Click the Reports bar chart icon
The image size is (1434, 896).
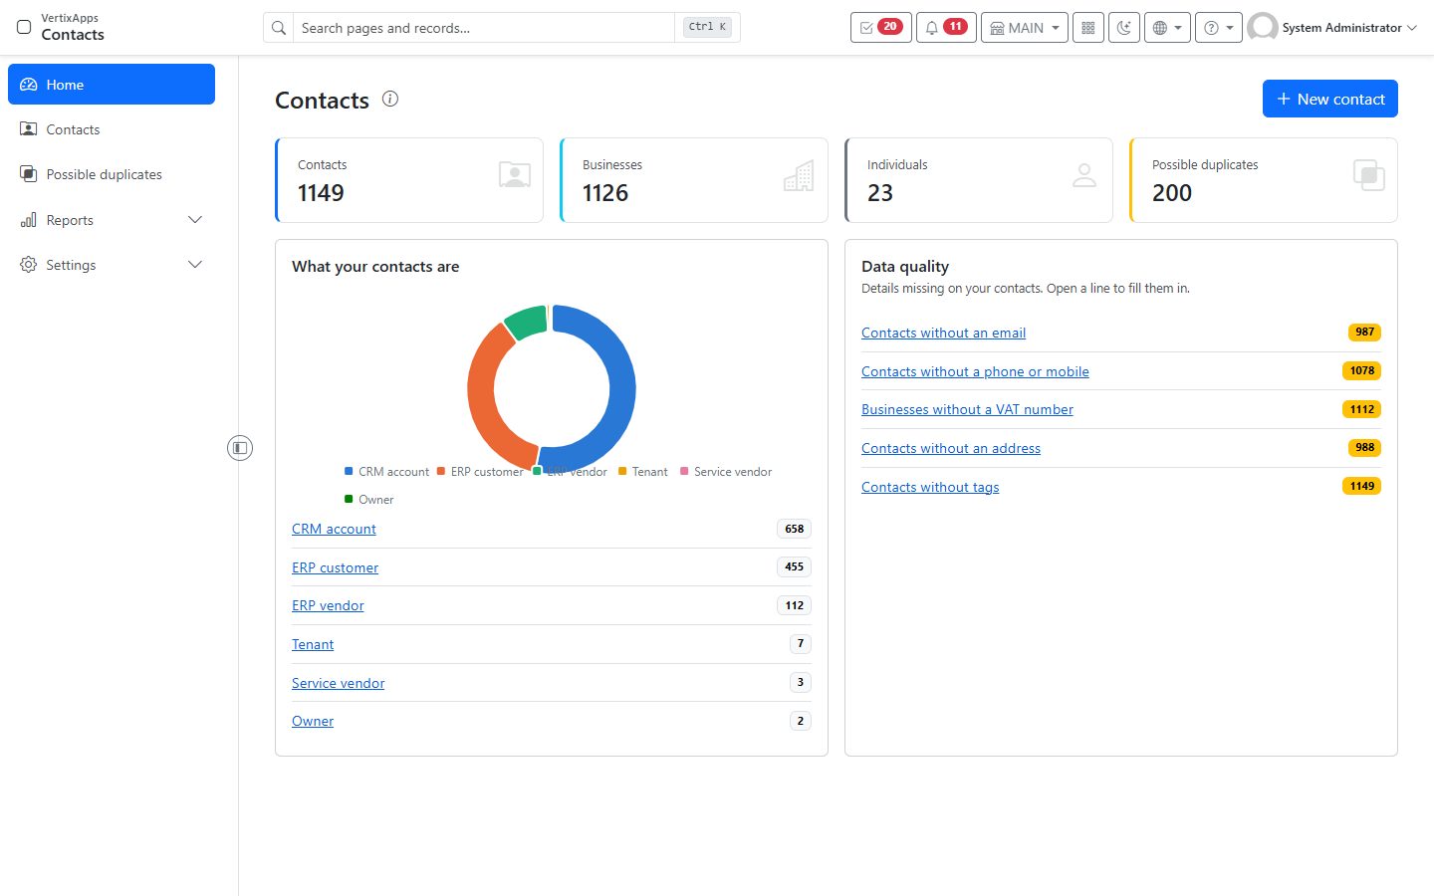pyautogui.click(x=29, y=220)
